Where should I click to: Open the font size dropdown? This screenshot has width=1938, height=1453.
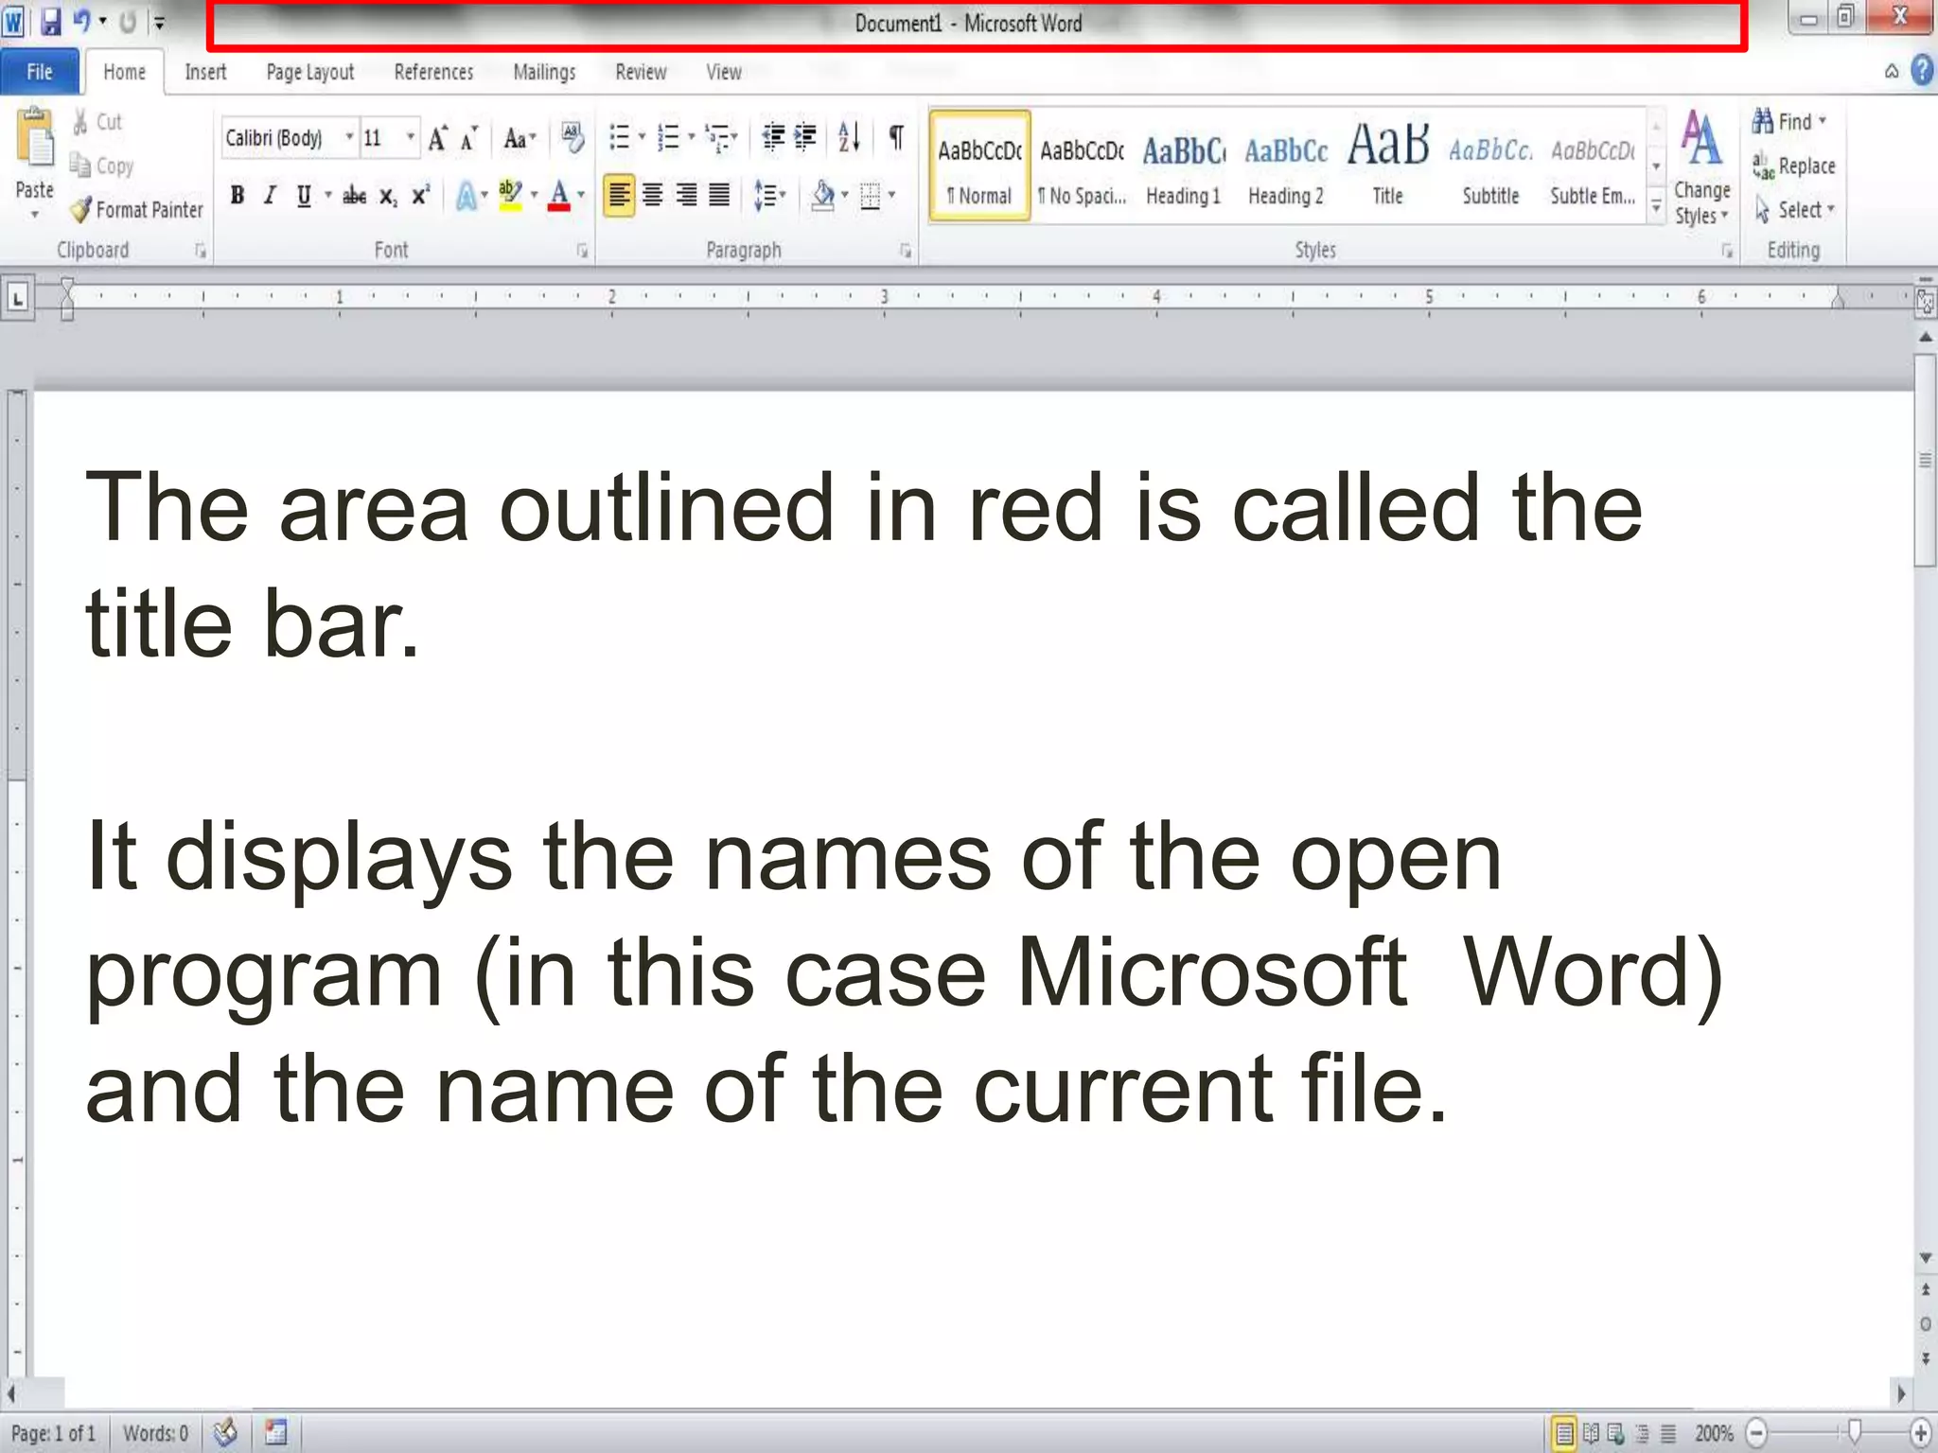(410, 138)
